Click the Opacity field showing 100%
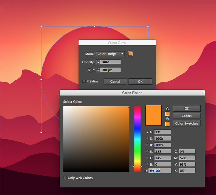The image size is (216, 195). (111, 62)
